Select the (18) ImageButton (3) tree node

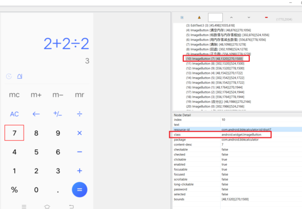point(215,97)
